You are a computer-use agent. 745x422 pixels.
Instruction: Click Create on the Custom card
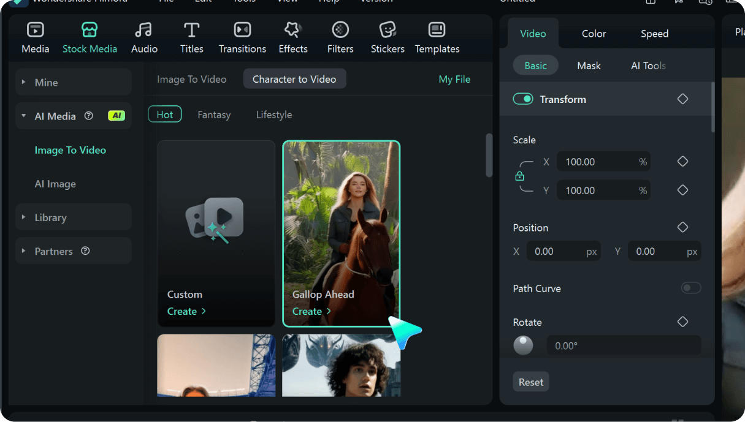pos(186,311)
